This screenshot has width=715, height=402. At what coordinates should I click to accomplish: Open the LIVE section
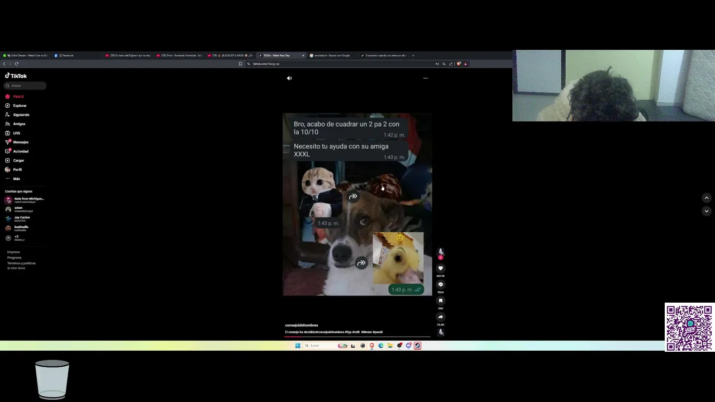click(13, 133)
